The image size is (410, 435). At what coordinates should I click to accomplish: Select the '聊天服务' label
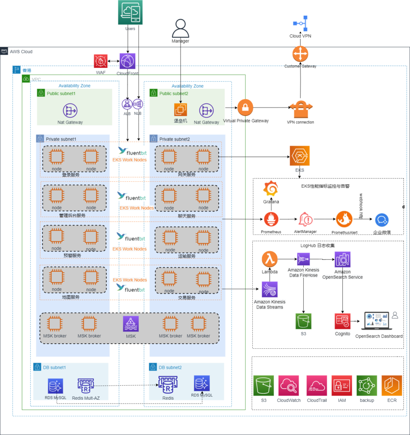pyautogui.click(x=187, y=216)
